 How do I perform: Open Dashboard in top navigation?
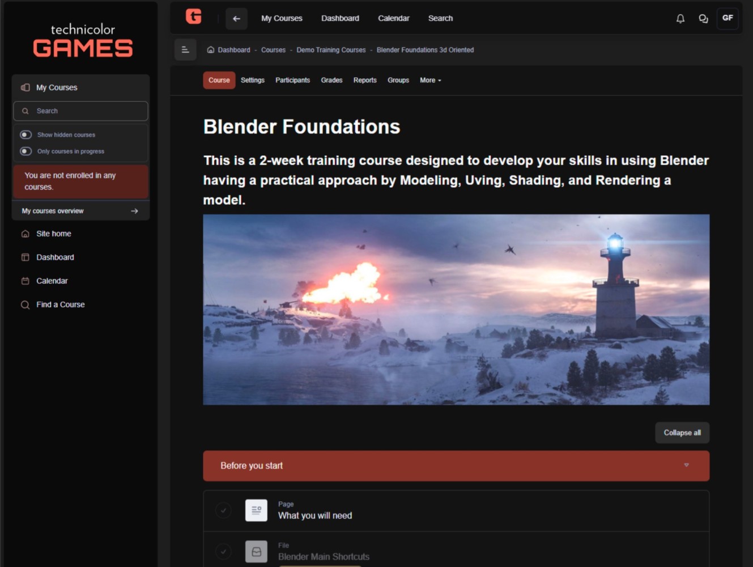click(340, 19)
